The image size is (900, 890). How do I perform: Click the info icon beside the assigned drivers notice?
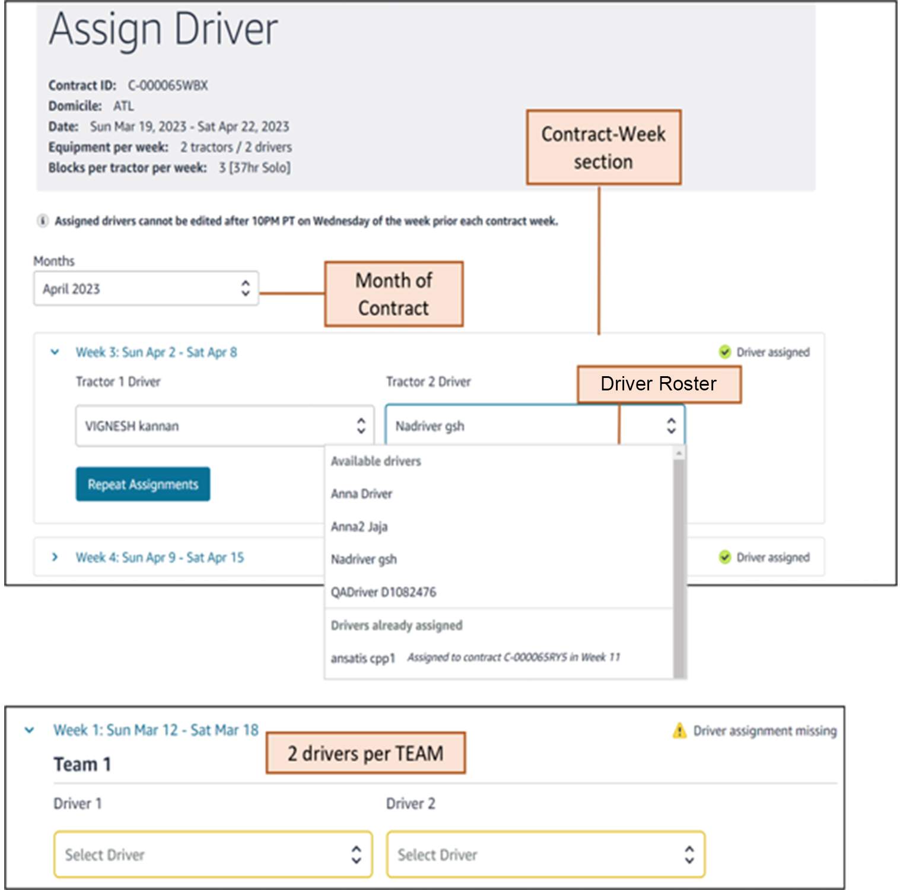[x=43, y=221]
